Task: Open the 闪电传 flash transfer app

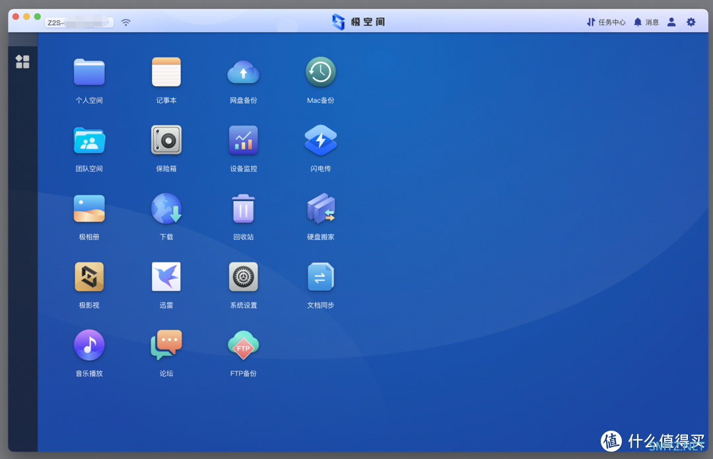Action: click(x=321, y=140)
